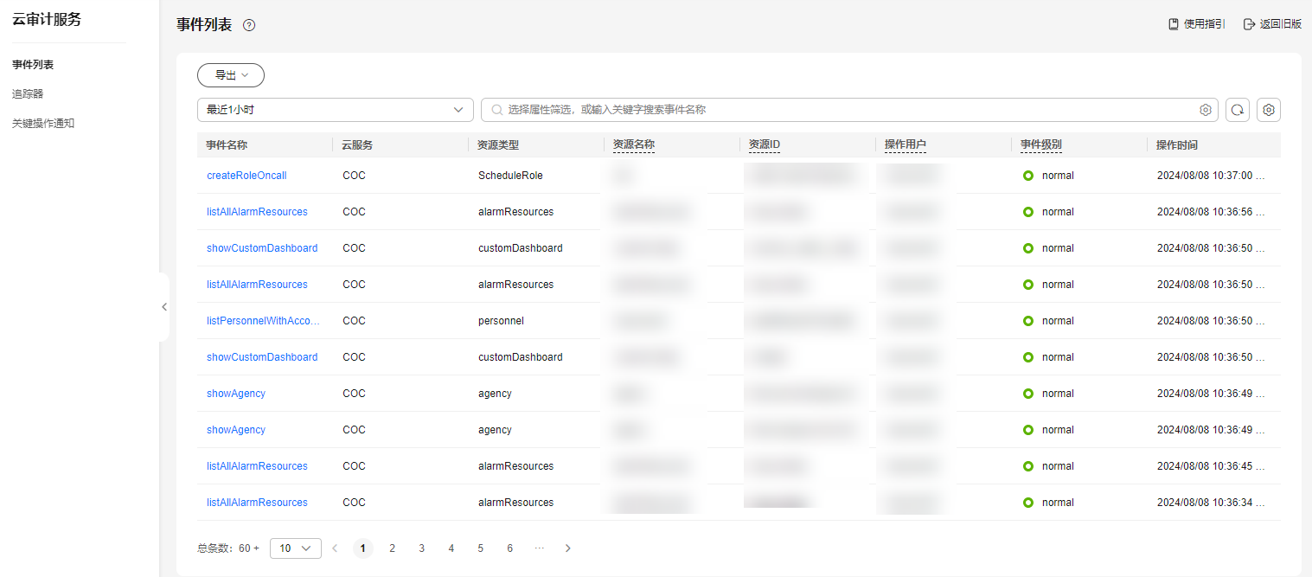Click the 事件级别 column header

(1041, 145)
